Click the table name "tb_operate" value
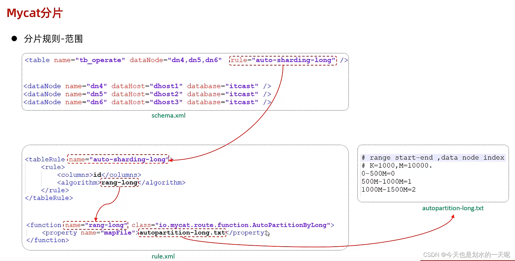Viewport: 515px width, 261px height. coord(100,60)
